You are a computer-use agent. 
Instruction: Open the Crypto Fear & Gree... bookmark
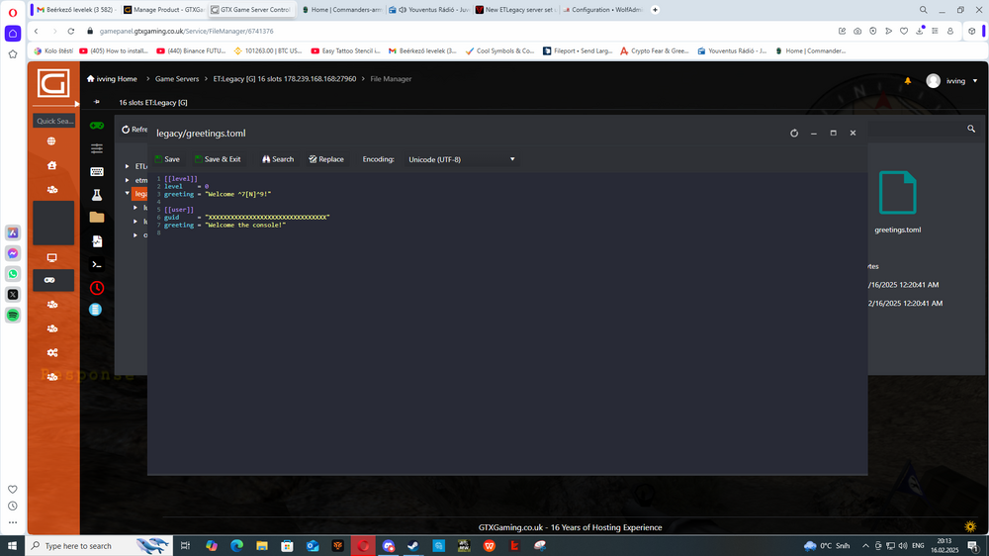654,51
